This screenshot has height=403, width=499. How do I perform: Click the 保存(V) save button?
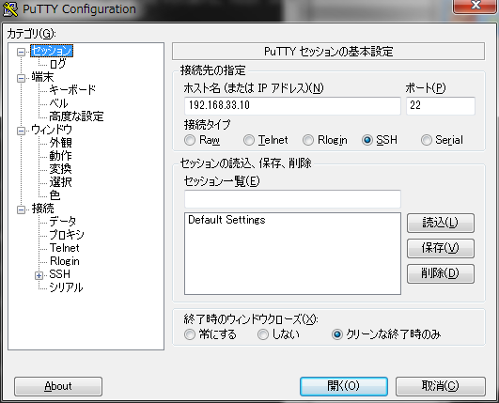(441, 248)
